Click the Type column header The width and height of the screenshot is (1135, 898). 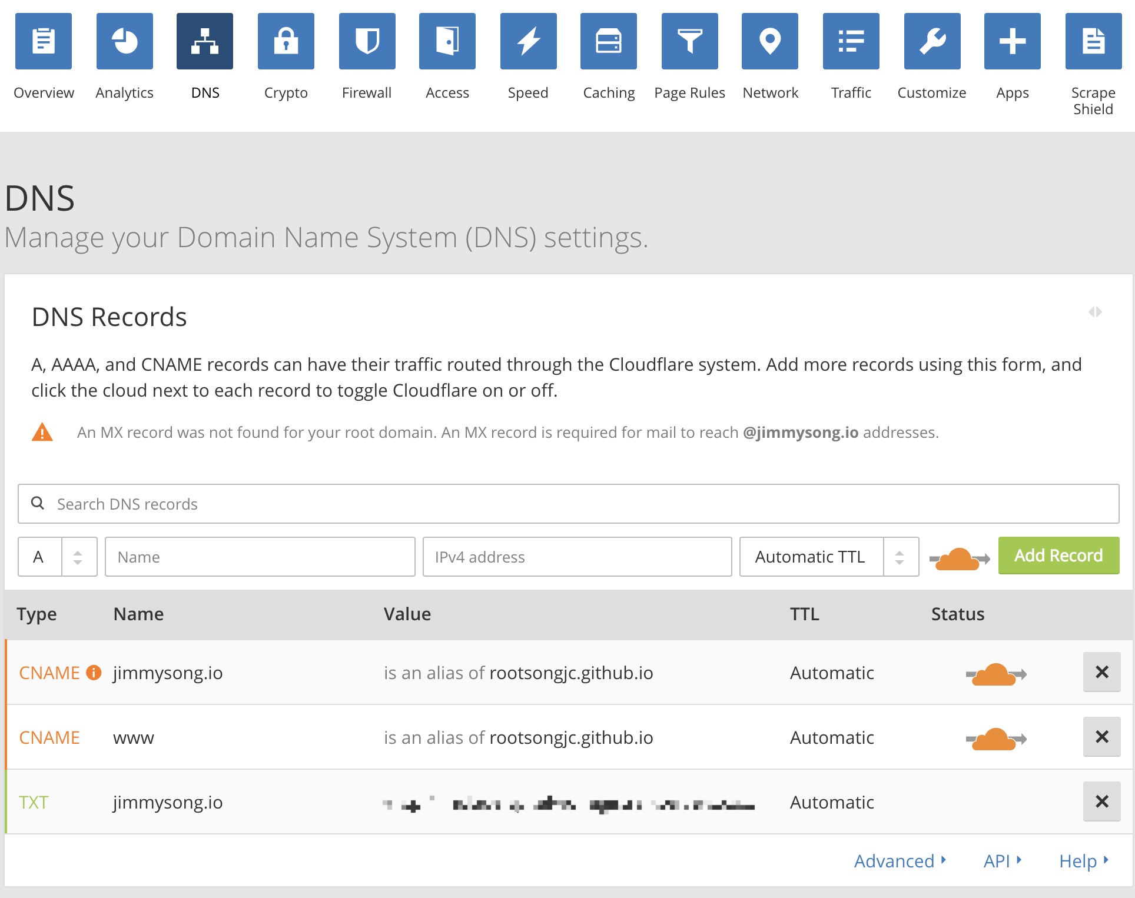coord(36,614)
